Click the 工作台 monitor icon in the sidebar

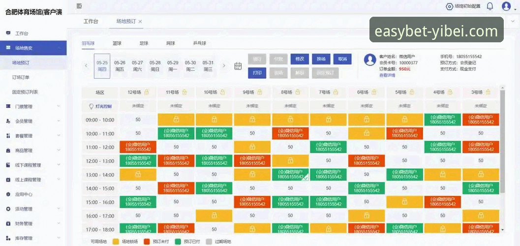point(8,33)
